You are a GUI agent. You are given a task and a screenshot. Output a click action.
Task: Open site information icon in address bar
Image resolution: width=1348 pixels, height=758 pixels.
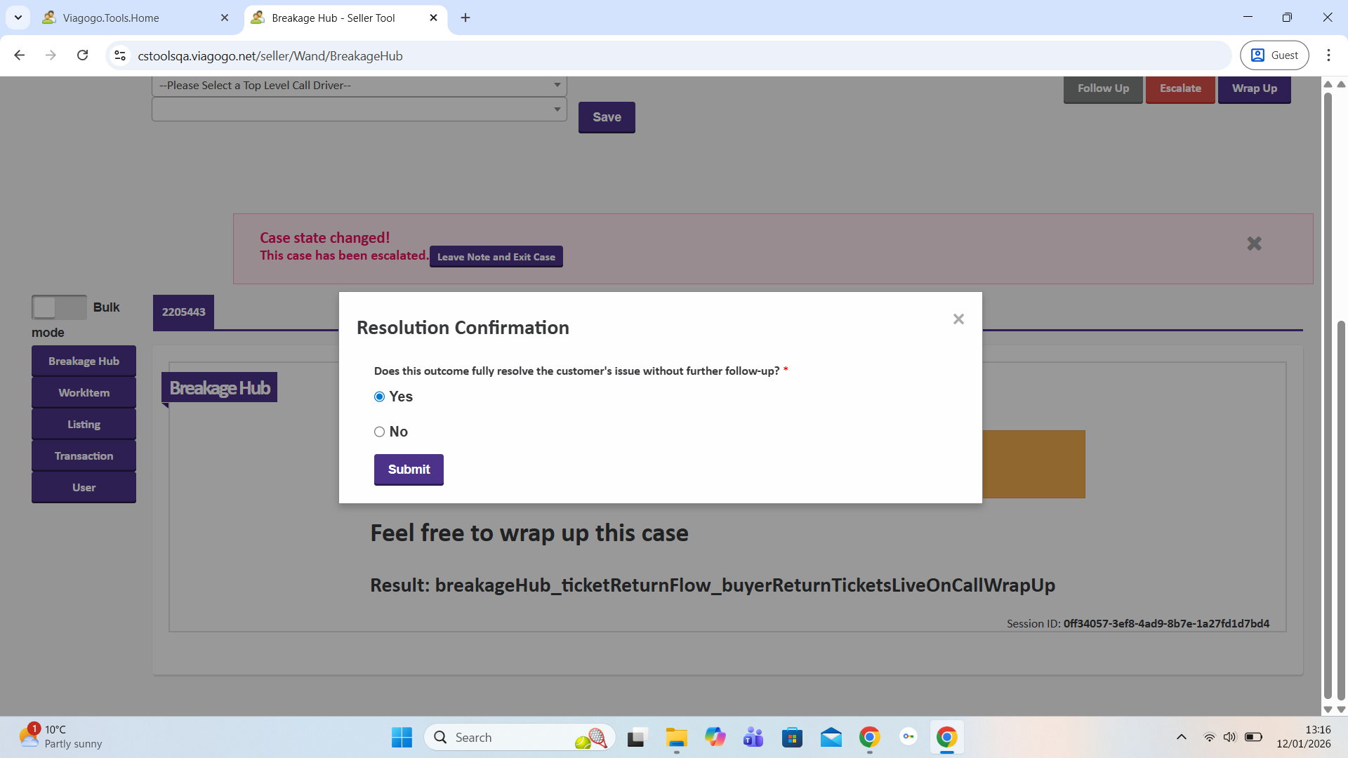120,55
